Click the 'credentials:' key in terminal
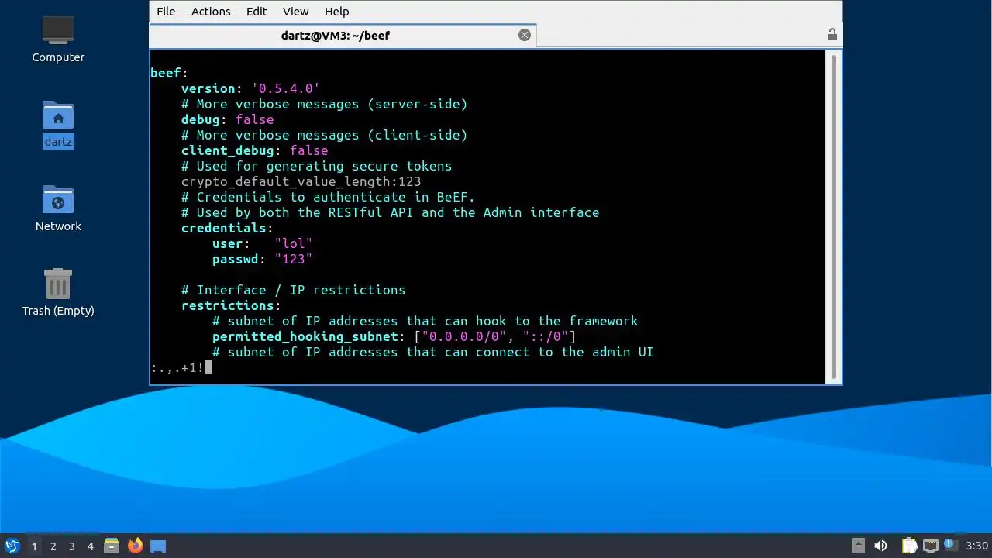 [x=227, y=228]
